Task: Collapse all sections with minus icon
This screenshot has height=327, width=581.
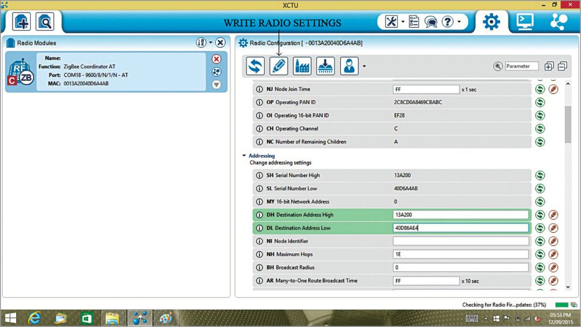Action: [562, 67]
